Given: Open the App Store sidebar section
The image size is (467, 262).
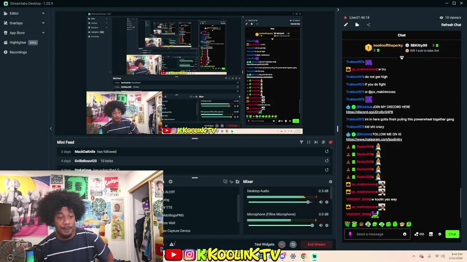Looking at the screenshot, I should click(17, 33).
